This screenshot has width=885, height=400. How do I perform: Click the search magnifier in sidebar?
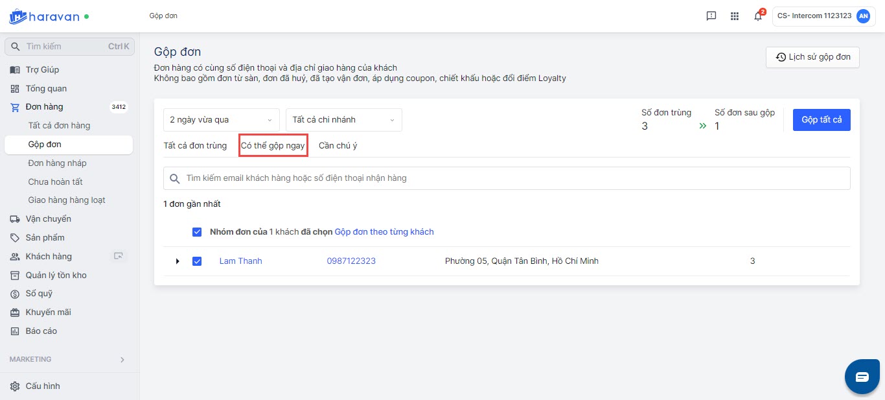(16, 47)
